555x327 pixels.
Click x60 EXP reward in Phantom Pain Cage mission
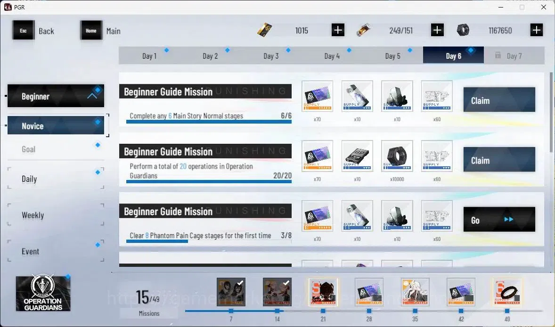pos(437,216)
